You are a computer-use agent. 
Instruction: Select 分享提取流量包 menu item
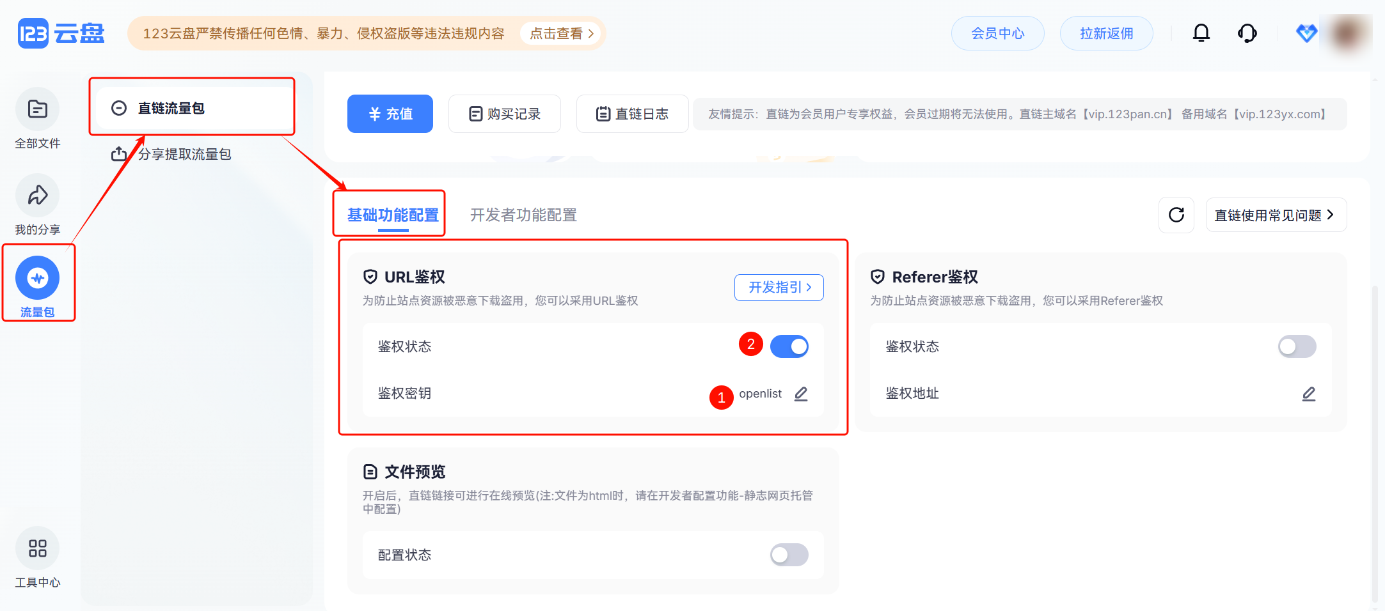(184, 154)
